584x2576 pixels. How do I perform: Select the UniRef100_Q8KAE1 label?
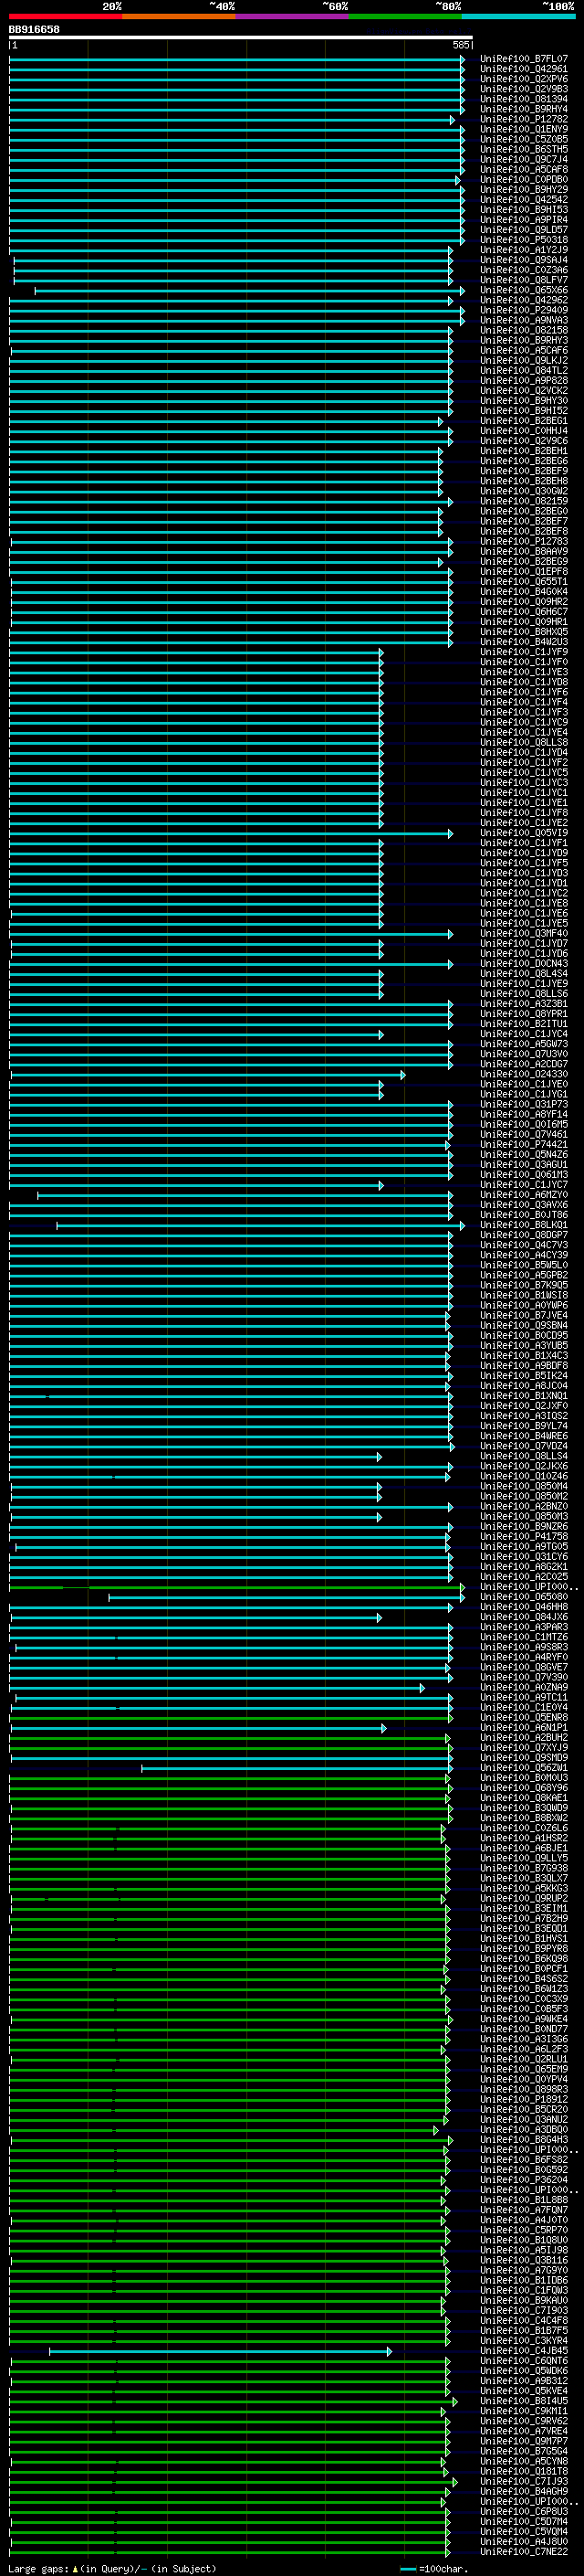tap(523, 1798)
